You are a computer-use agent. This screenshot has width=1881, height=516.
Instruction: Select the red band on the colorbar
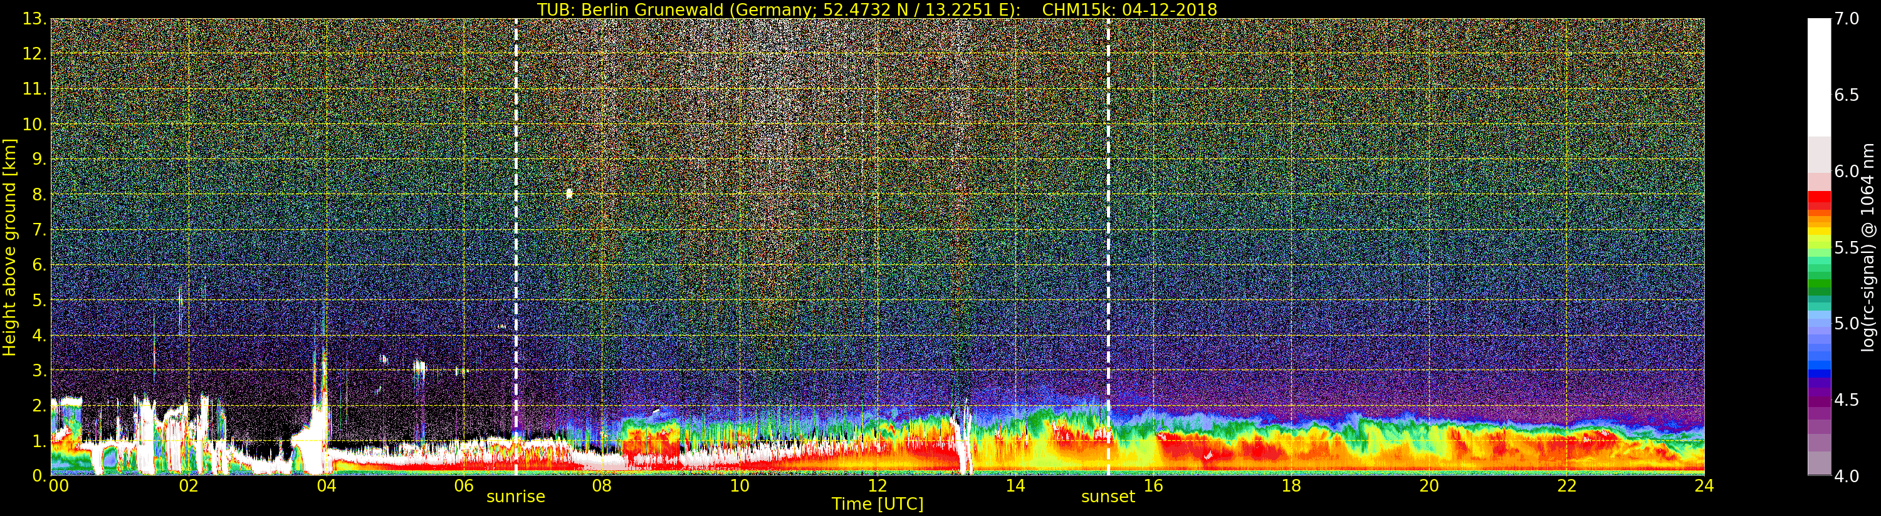[x=1819, y=197]
